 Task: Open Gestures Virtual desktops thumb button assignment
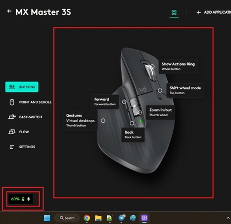click(x=80, y=121)
